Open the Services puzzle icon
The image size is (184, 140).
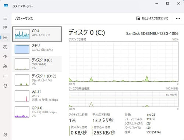[5, 86]
